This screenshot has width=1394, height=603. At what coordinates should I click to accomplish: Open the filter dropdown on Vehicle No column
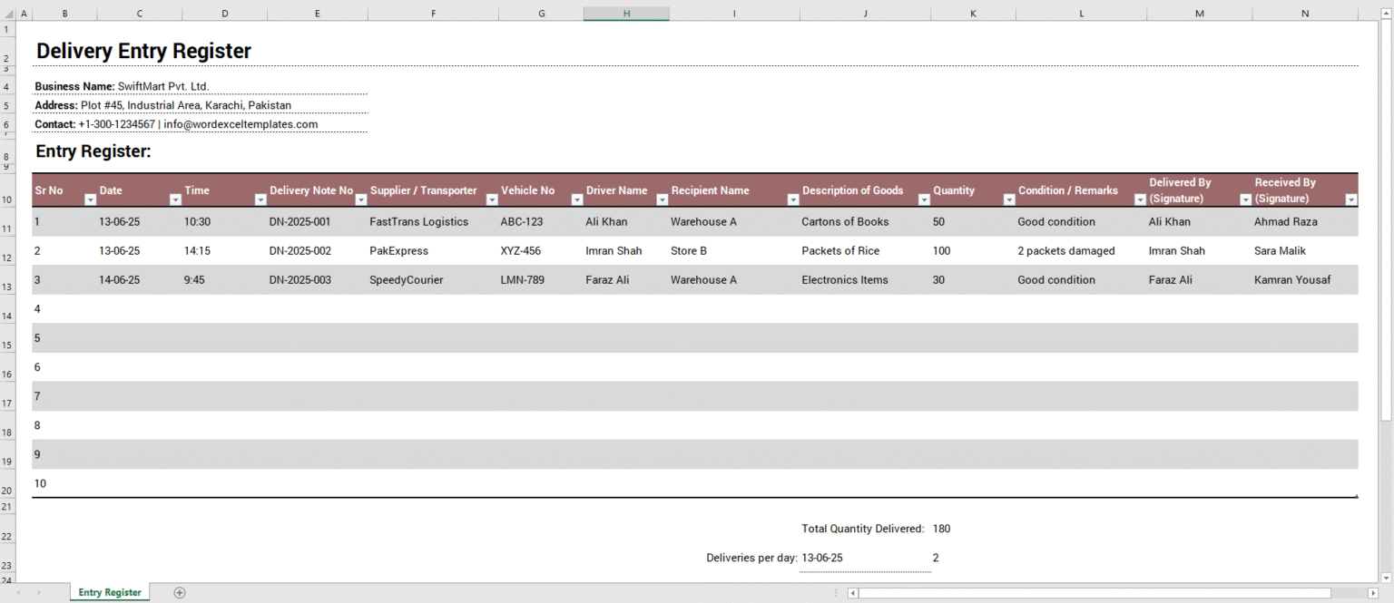click(x=575, y=199)
